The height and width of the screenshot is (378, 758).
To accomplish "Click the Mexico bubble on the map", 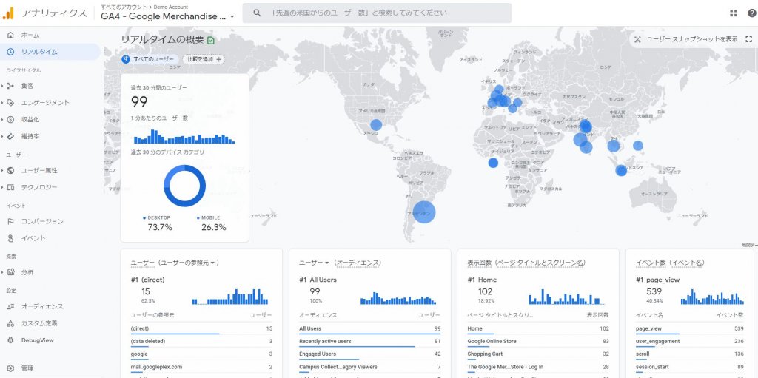I will pyautogui.click(x=376, y=125).
